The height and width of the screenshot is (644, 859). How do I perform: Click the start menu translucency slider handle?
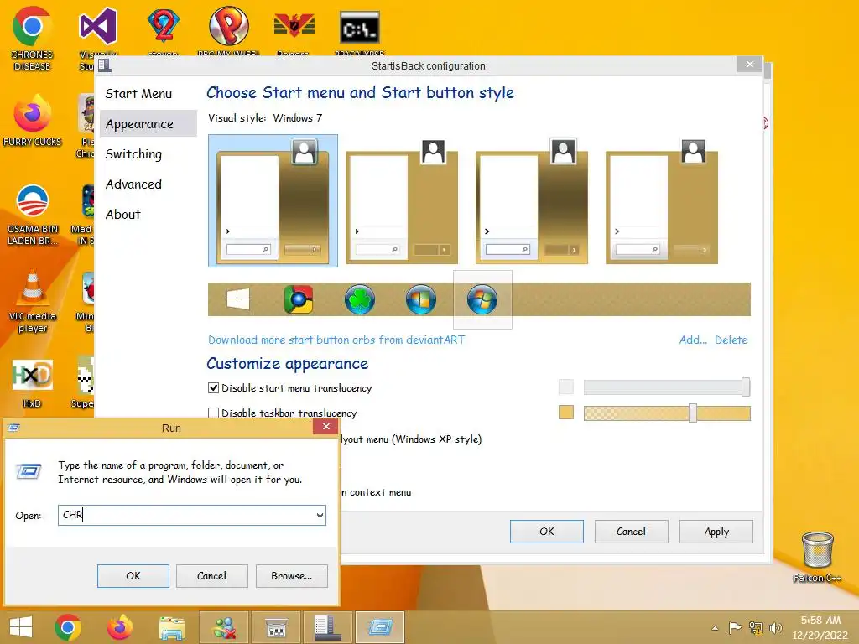coord(746,387)
